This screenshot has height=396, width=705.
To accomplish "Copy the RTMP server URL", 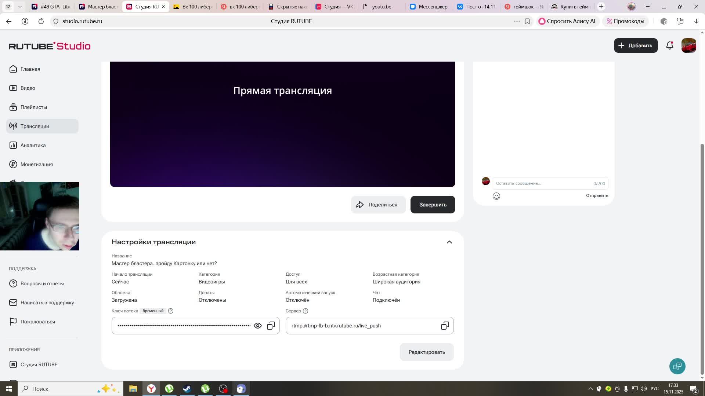I will point(445,326).
